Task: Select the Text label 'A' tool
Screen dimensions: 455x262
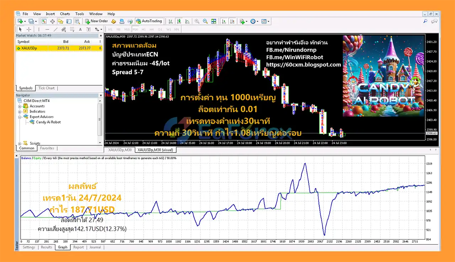Action: coord(80,30)
